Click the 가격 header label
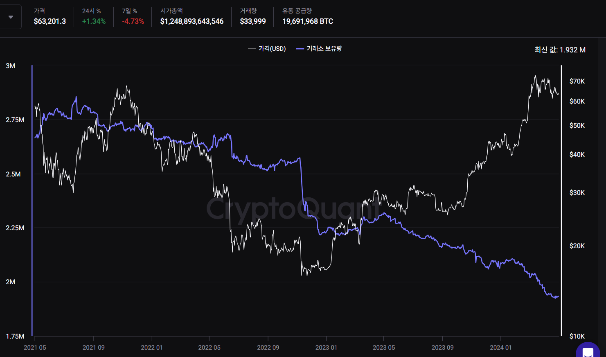This screenshot has height=357, width=606. (39, 11)
